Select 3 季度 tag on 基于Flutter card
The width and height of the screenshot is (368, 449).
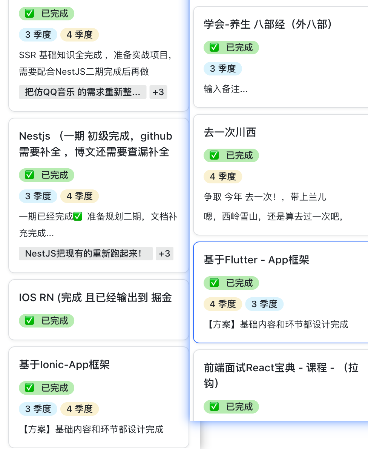coord(264,304)
